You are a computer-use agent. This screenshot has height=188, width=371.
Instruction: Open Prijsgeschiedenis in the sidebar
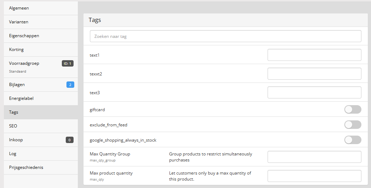pyautogui.click(x=41, y=167)
